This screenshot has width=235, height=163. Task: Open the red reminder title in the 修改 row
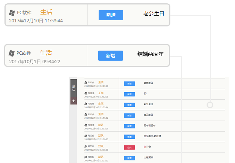[147, 147]
